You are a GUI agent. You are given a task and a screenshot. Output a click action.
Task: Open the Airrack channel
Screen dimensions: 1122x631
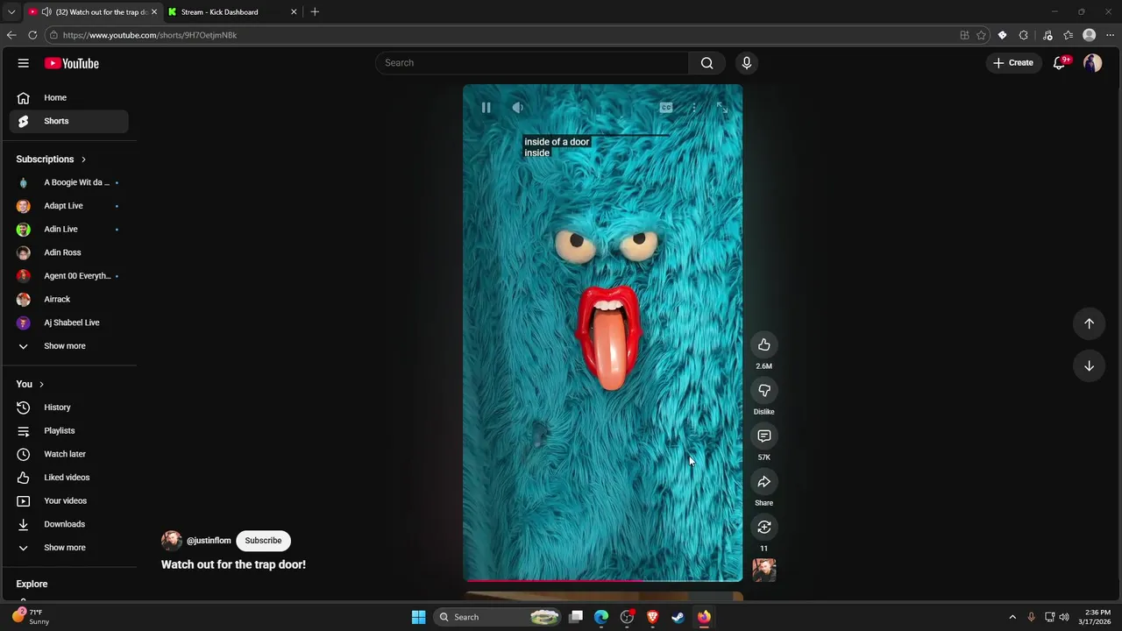click(x=69, y=299)
